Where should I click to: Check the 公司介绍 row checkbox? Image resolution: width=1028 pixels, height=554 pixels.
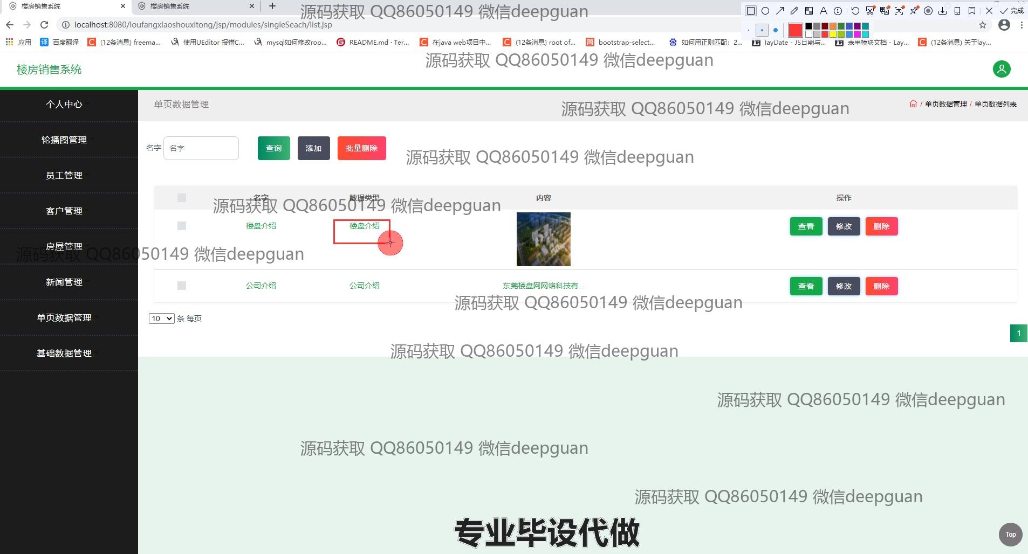(x=182, y=286)
